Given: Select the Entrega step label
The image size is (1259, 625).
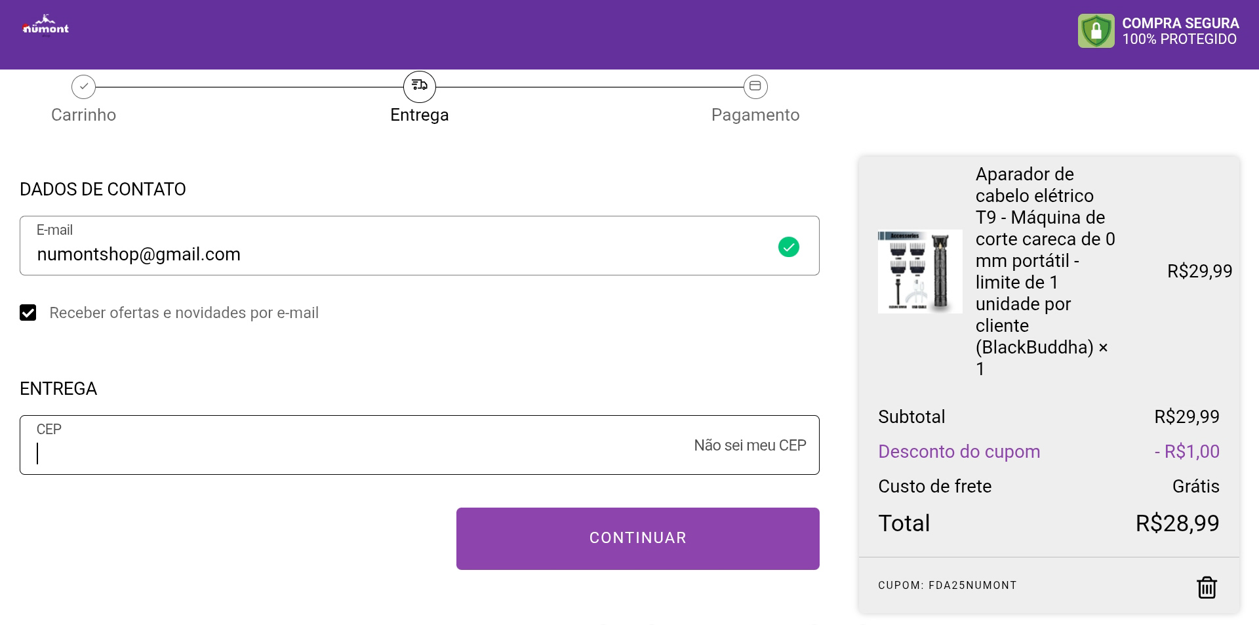Looking at the screenshot, I should click(x=420, y=115).
